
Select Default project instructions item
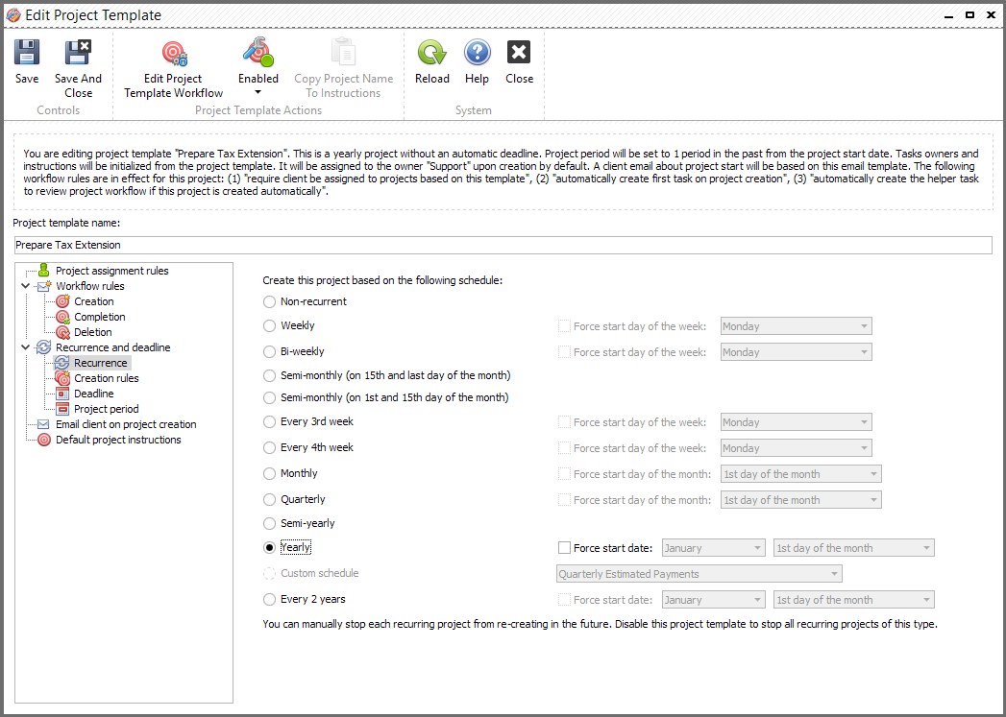118,440
